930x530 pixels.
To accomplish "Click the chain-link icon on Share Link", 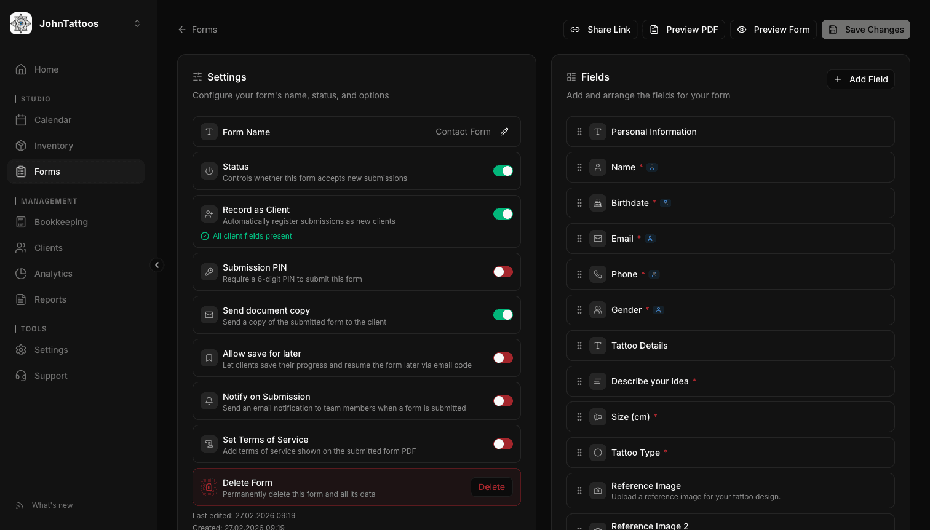I will coord(575,29).
